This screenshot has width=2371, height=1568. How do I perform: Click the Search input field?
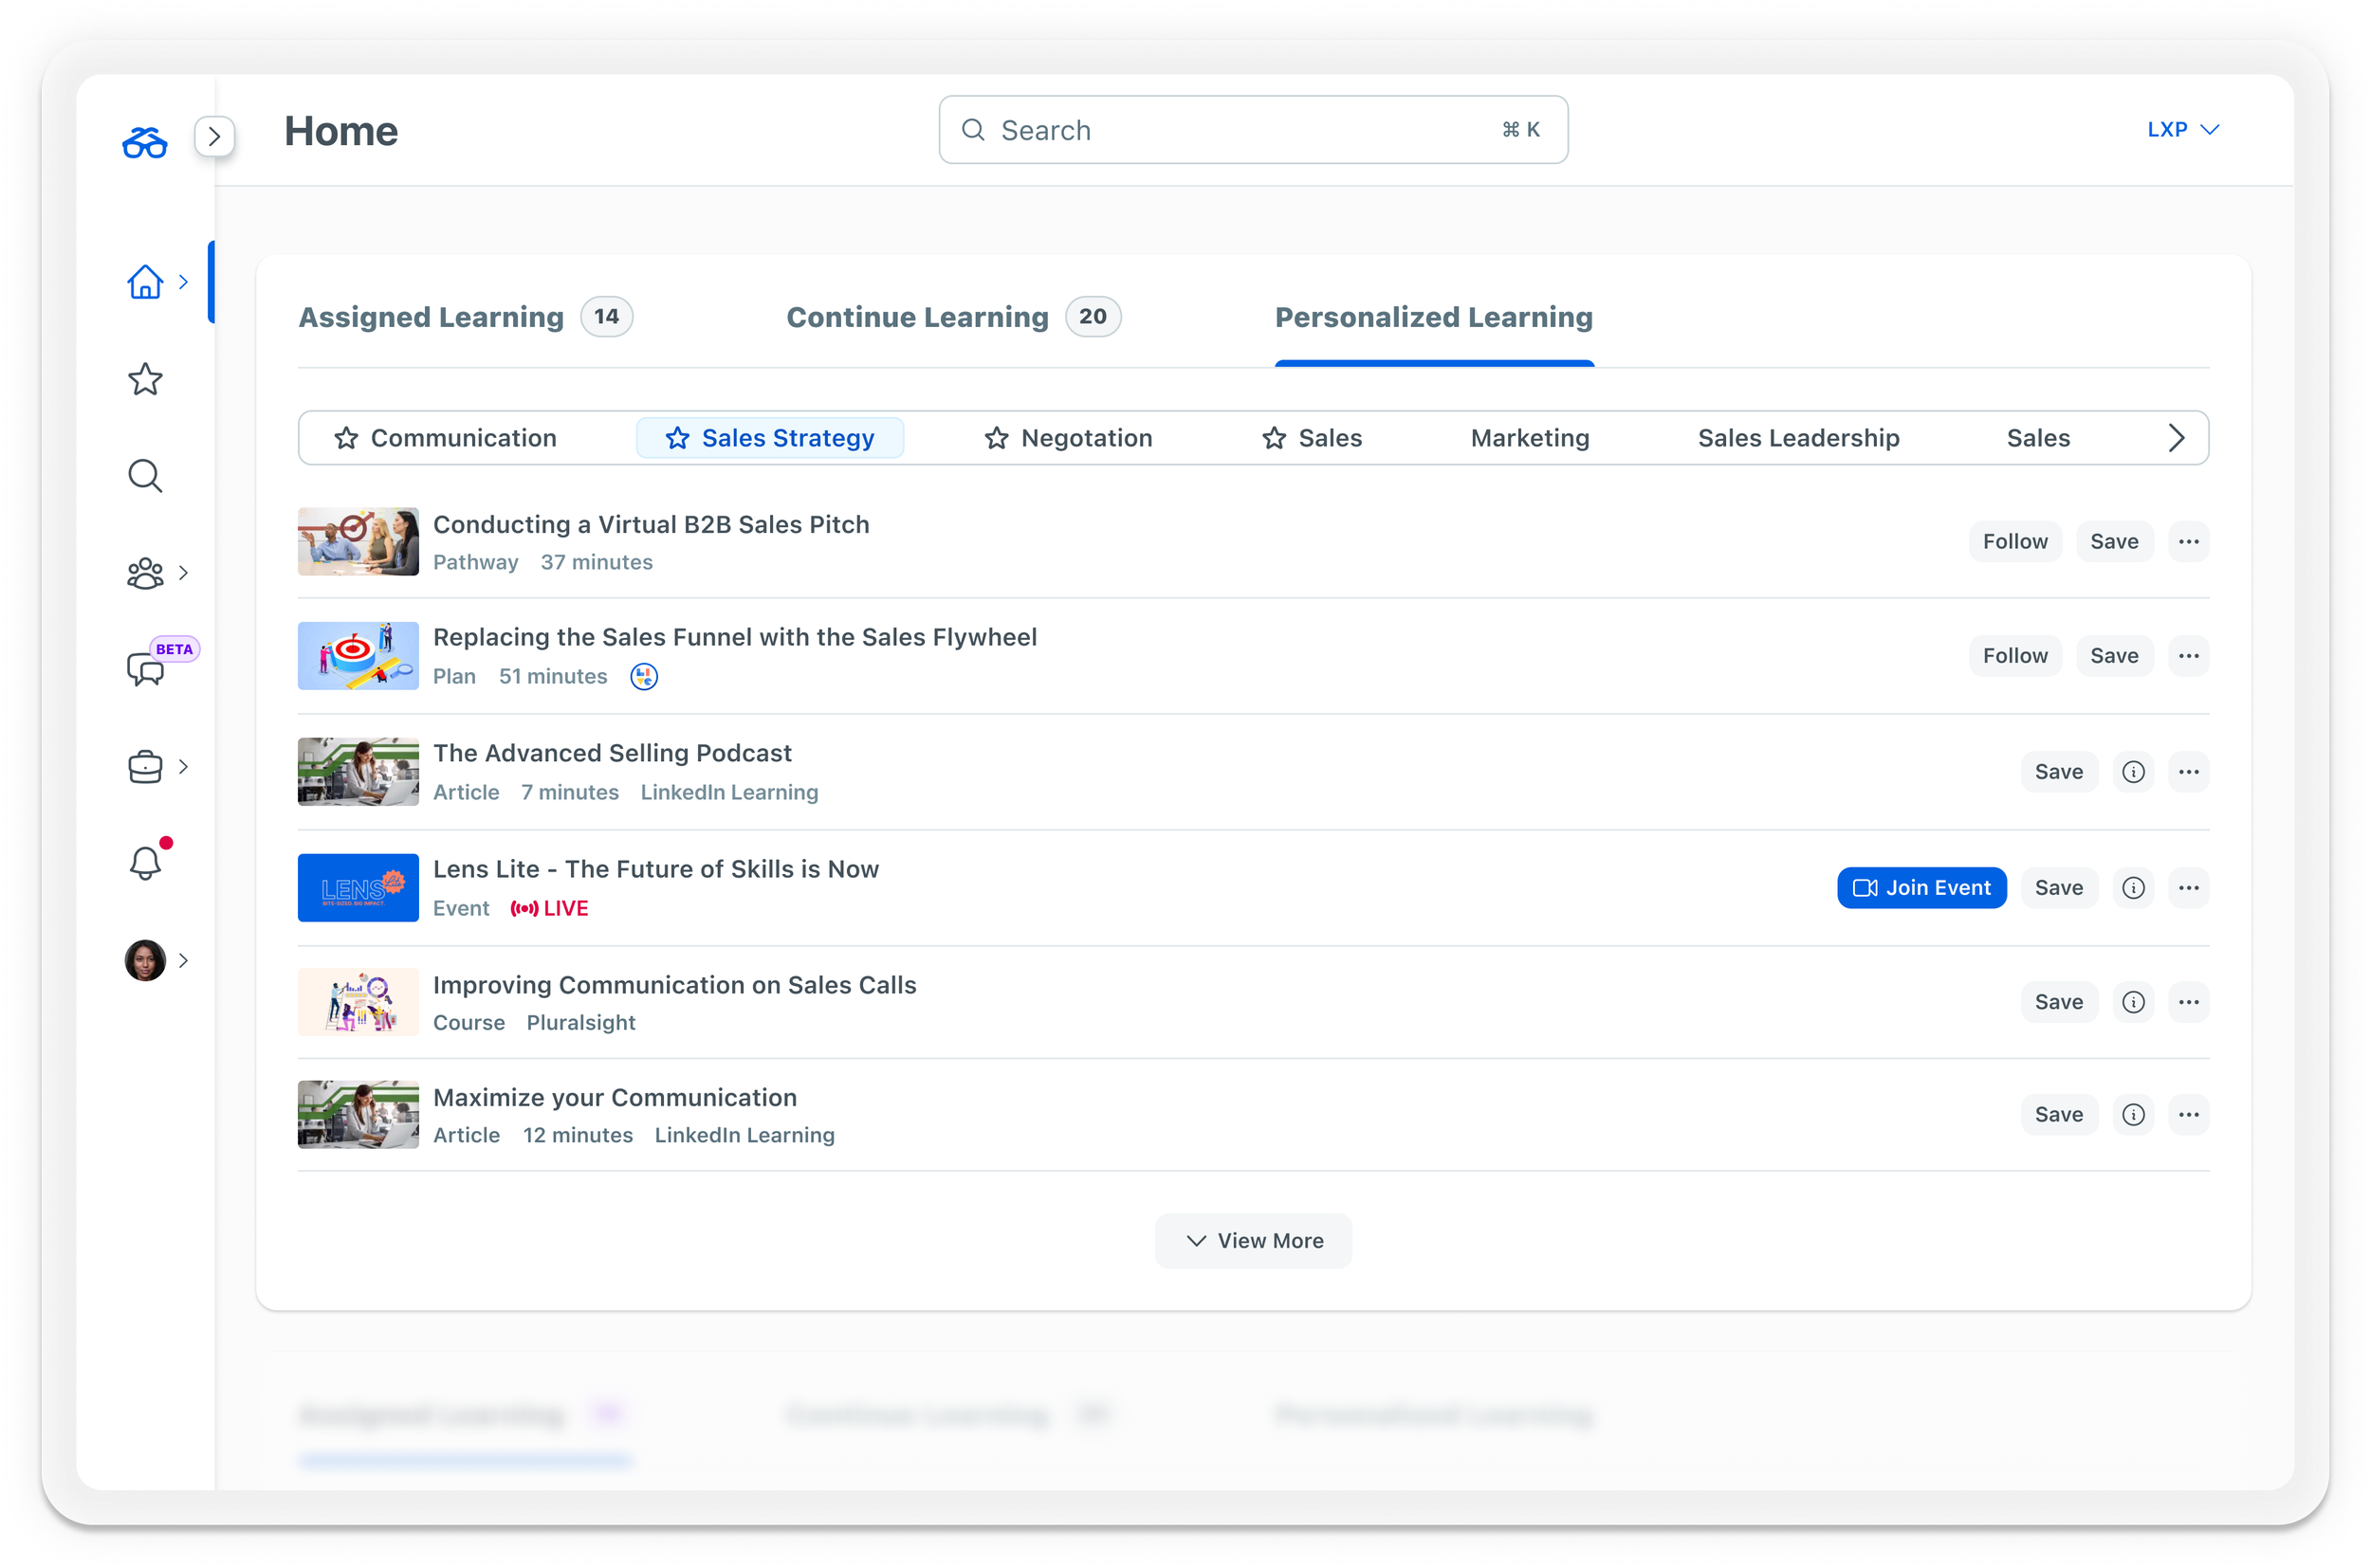(1241, 130)
